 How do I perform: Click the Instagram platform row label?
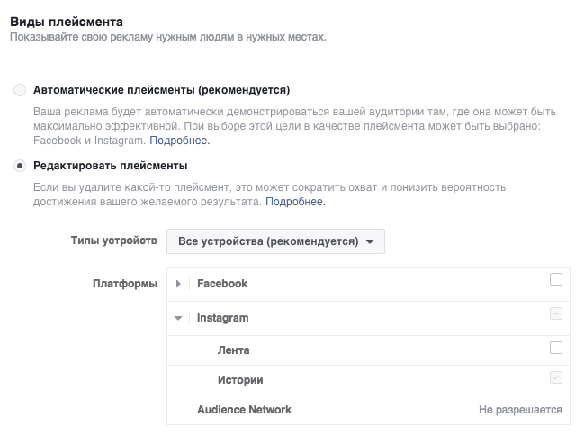coord(222,318)
